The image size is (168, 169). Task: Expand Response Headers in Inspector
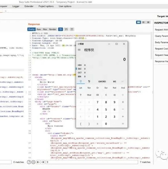pos(161,61)
